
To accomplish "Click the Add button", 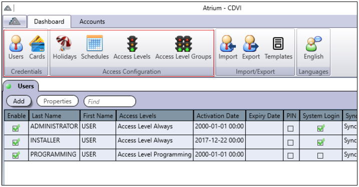I will 19,101.
